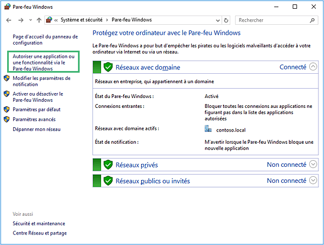Open Sécurité et maintenance link
This screenshot has width=324, height=245.
point(39,224)
